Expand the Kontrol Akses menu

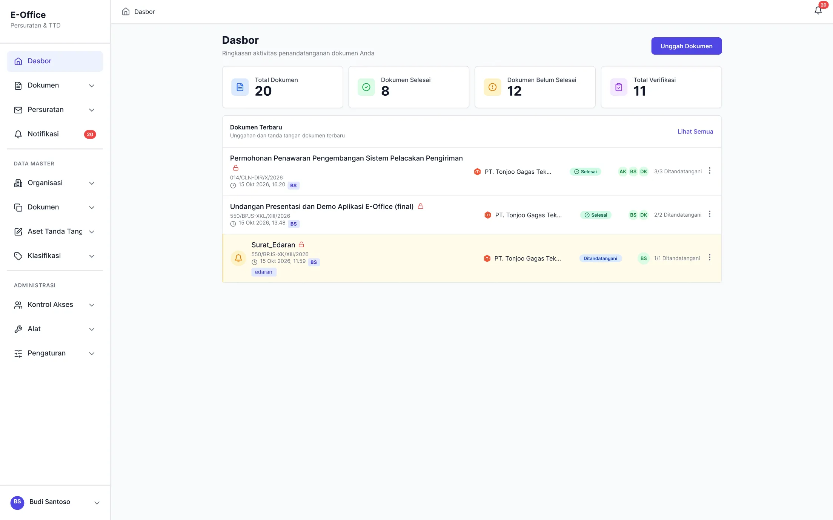pos(55,304)
